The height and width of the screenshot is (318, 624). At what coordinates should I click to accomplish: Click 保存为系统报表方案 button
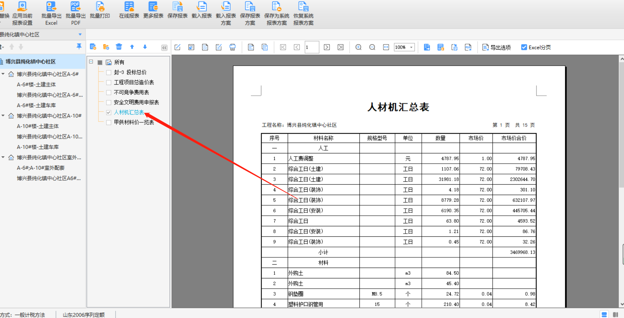coord(277,13)
